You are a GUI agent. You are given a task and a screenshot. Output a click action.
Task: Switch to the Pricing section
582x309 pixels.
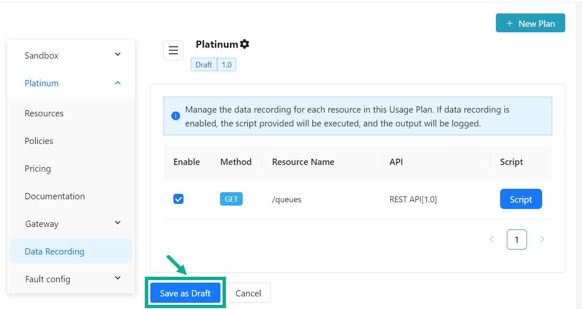pos(38,168)
